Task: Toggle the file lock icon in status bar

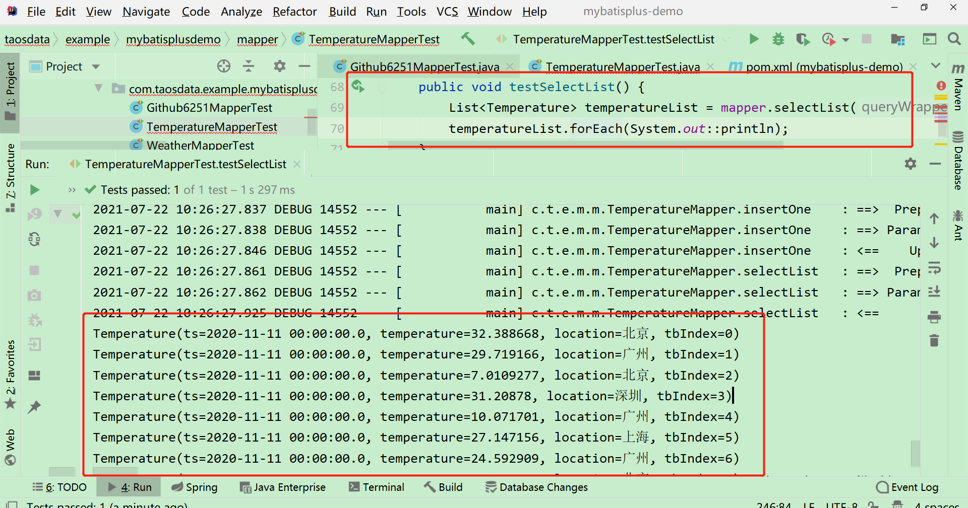Action: [873, 505]
